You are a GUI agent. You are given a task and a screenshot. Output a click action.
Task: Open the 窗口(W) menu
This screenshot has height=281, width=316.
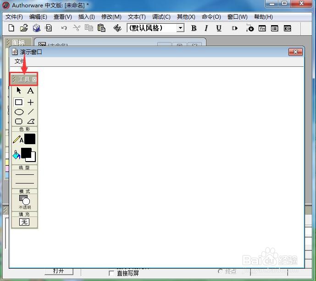(238, 16)
